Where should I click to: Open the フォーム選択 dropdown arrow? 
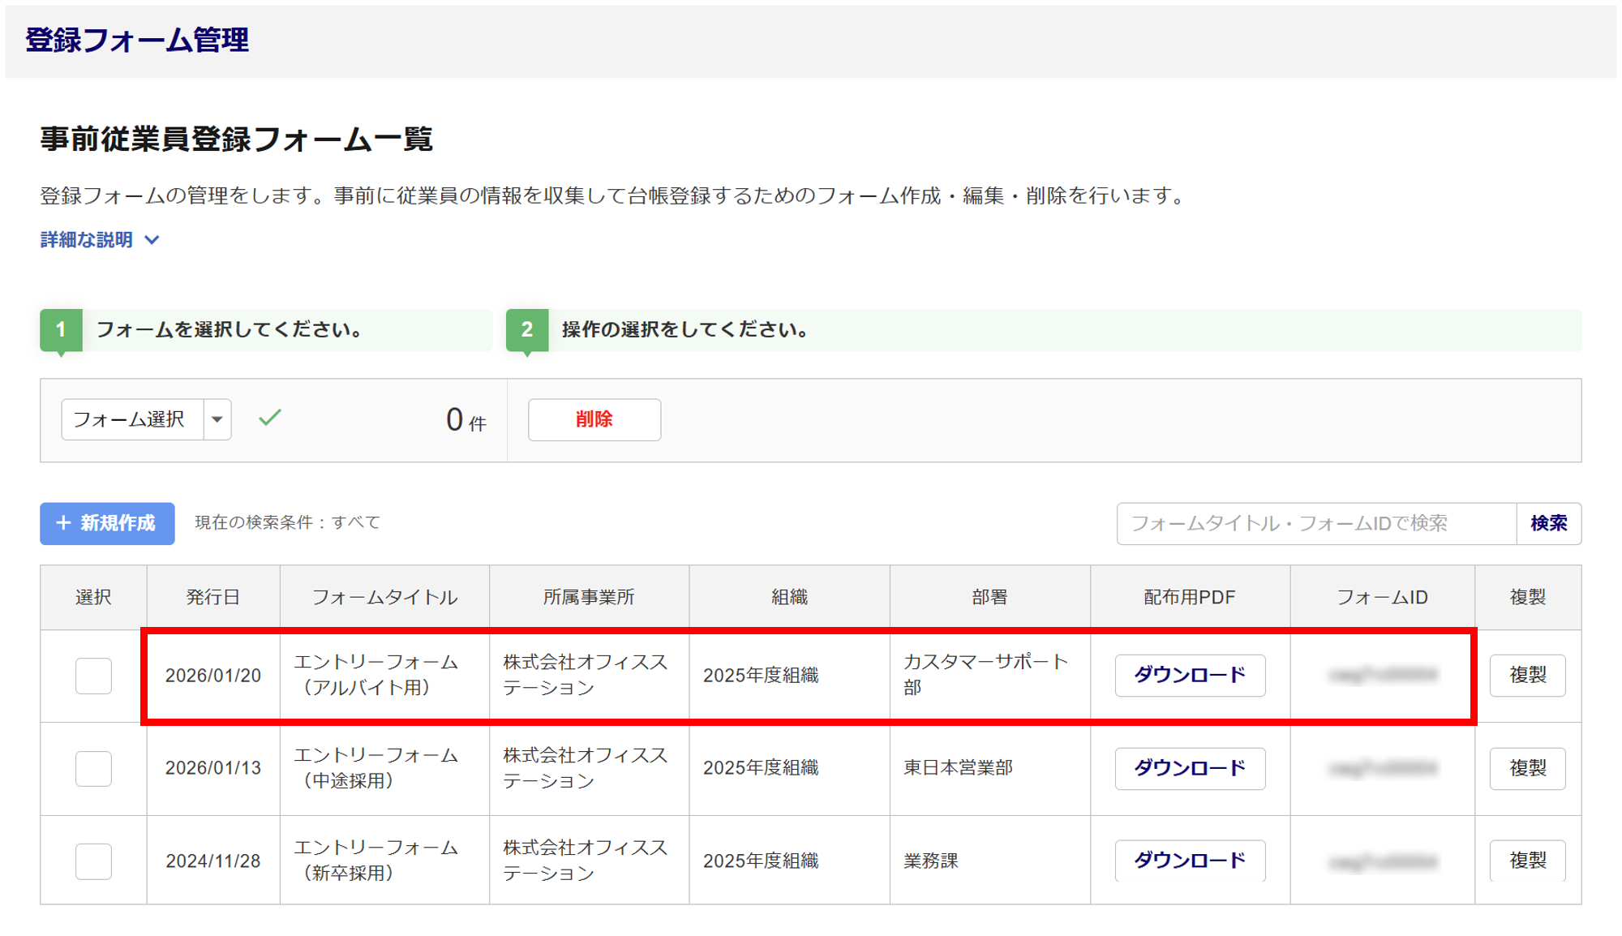coord(217,419)
